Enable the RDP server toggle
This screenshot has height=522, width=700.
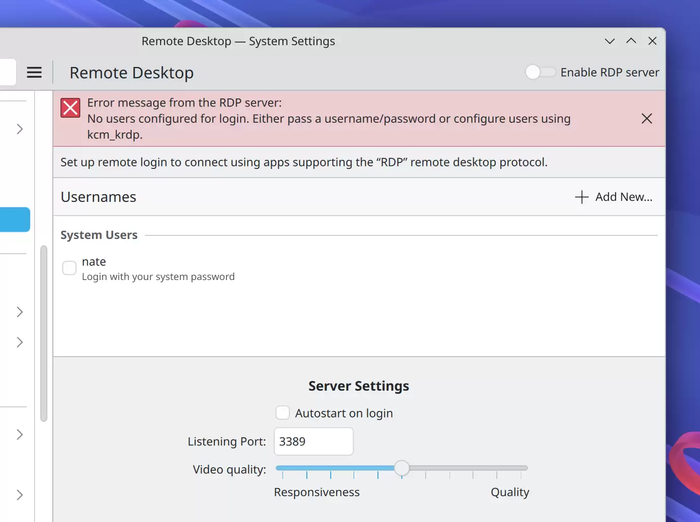(540, 72)
